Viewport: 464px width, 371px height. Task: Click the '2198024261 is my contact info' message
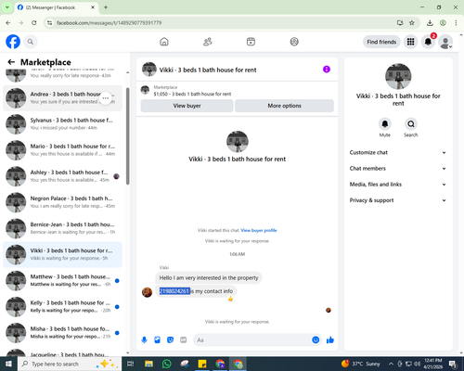(x=196, y=291)
